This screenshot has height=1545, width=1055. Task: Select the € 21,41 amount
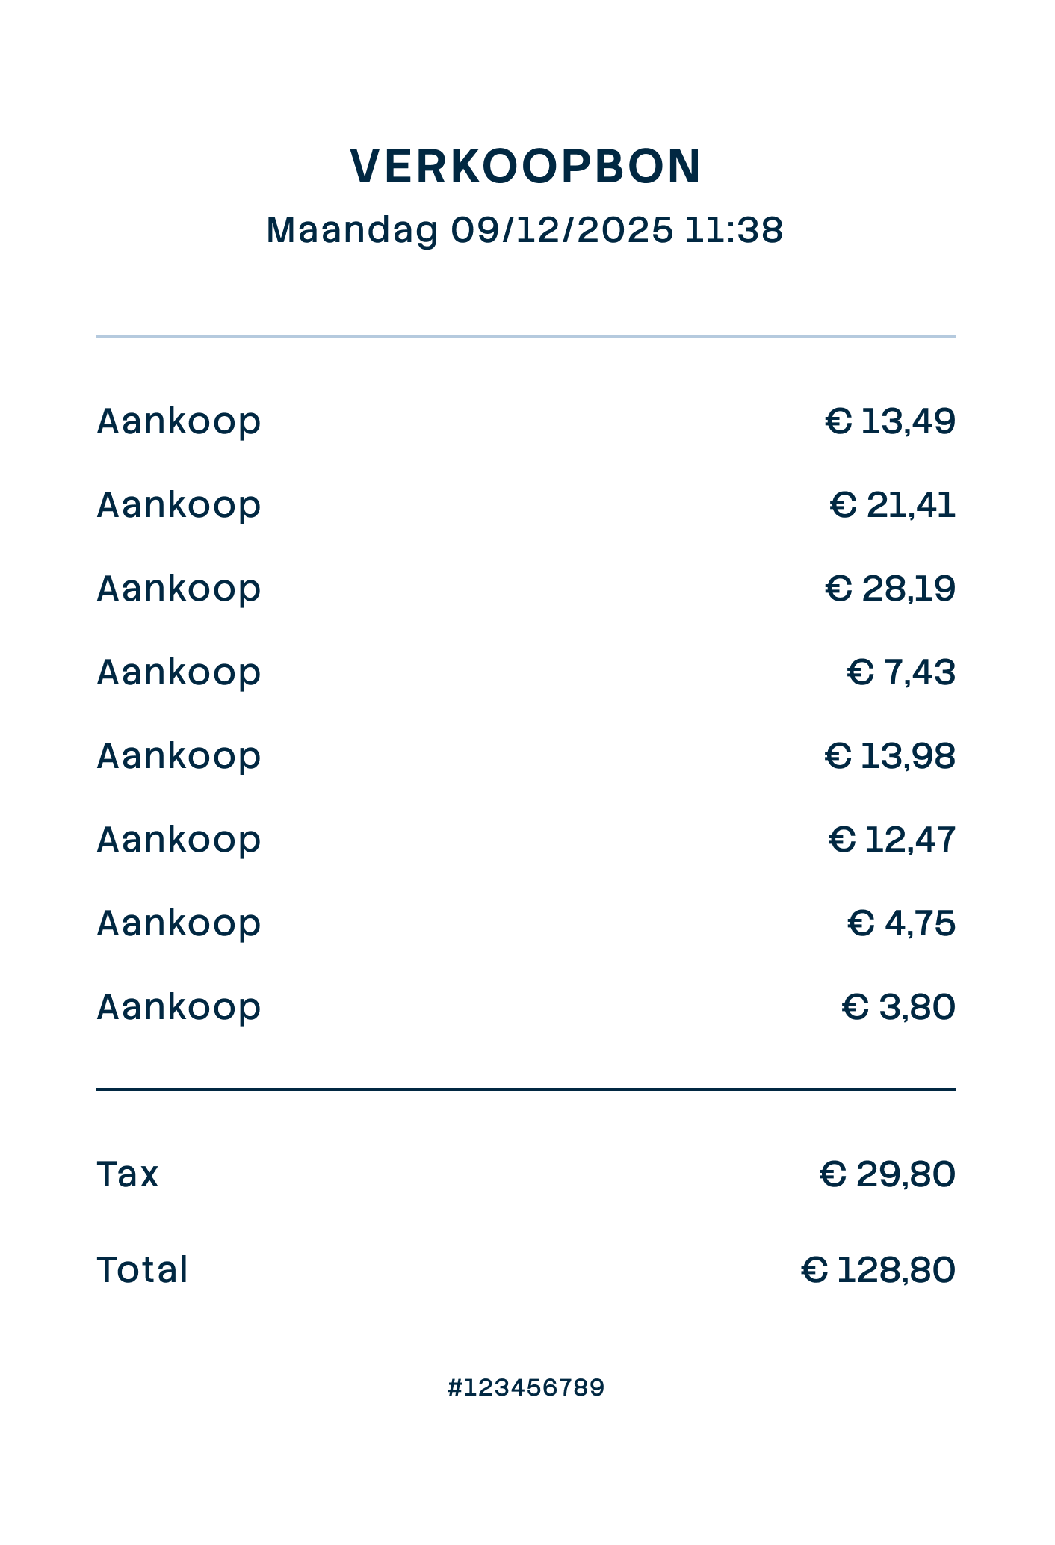click(x=892, y=505)
